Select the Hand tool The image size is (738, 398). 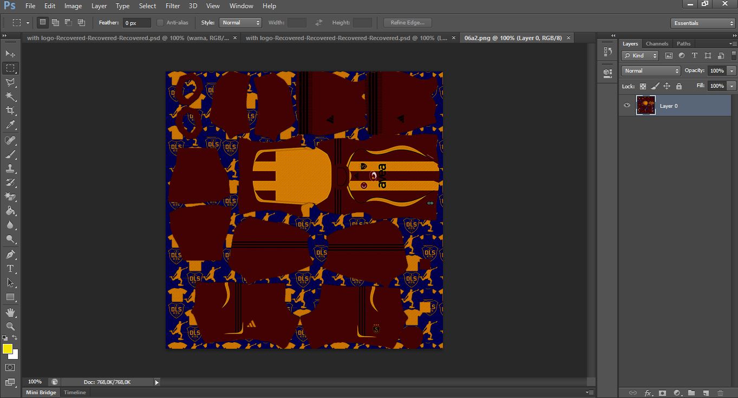(x=10, y=312)
